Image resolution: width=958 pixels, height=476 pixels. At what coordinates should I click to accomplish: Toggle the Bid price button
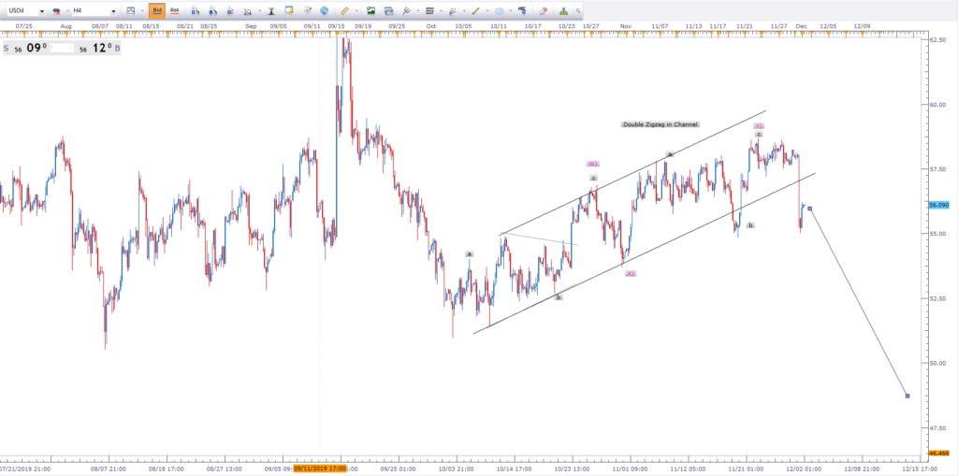pyautogui.click(x=157, y=11)
